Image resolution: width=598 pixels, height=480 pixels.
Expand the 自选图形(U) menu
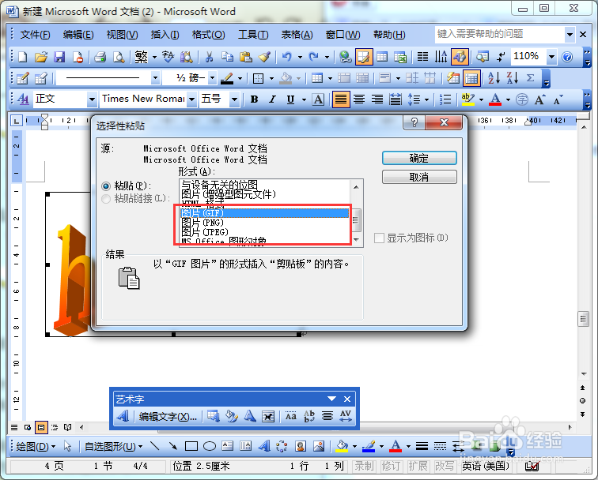point(113,446)
